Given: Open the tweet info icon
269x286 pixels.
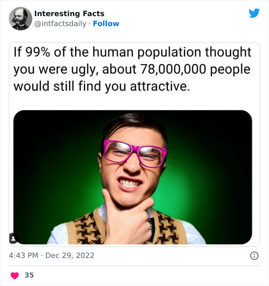Looking at the screenshot, I should tap(254, 255).
